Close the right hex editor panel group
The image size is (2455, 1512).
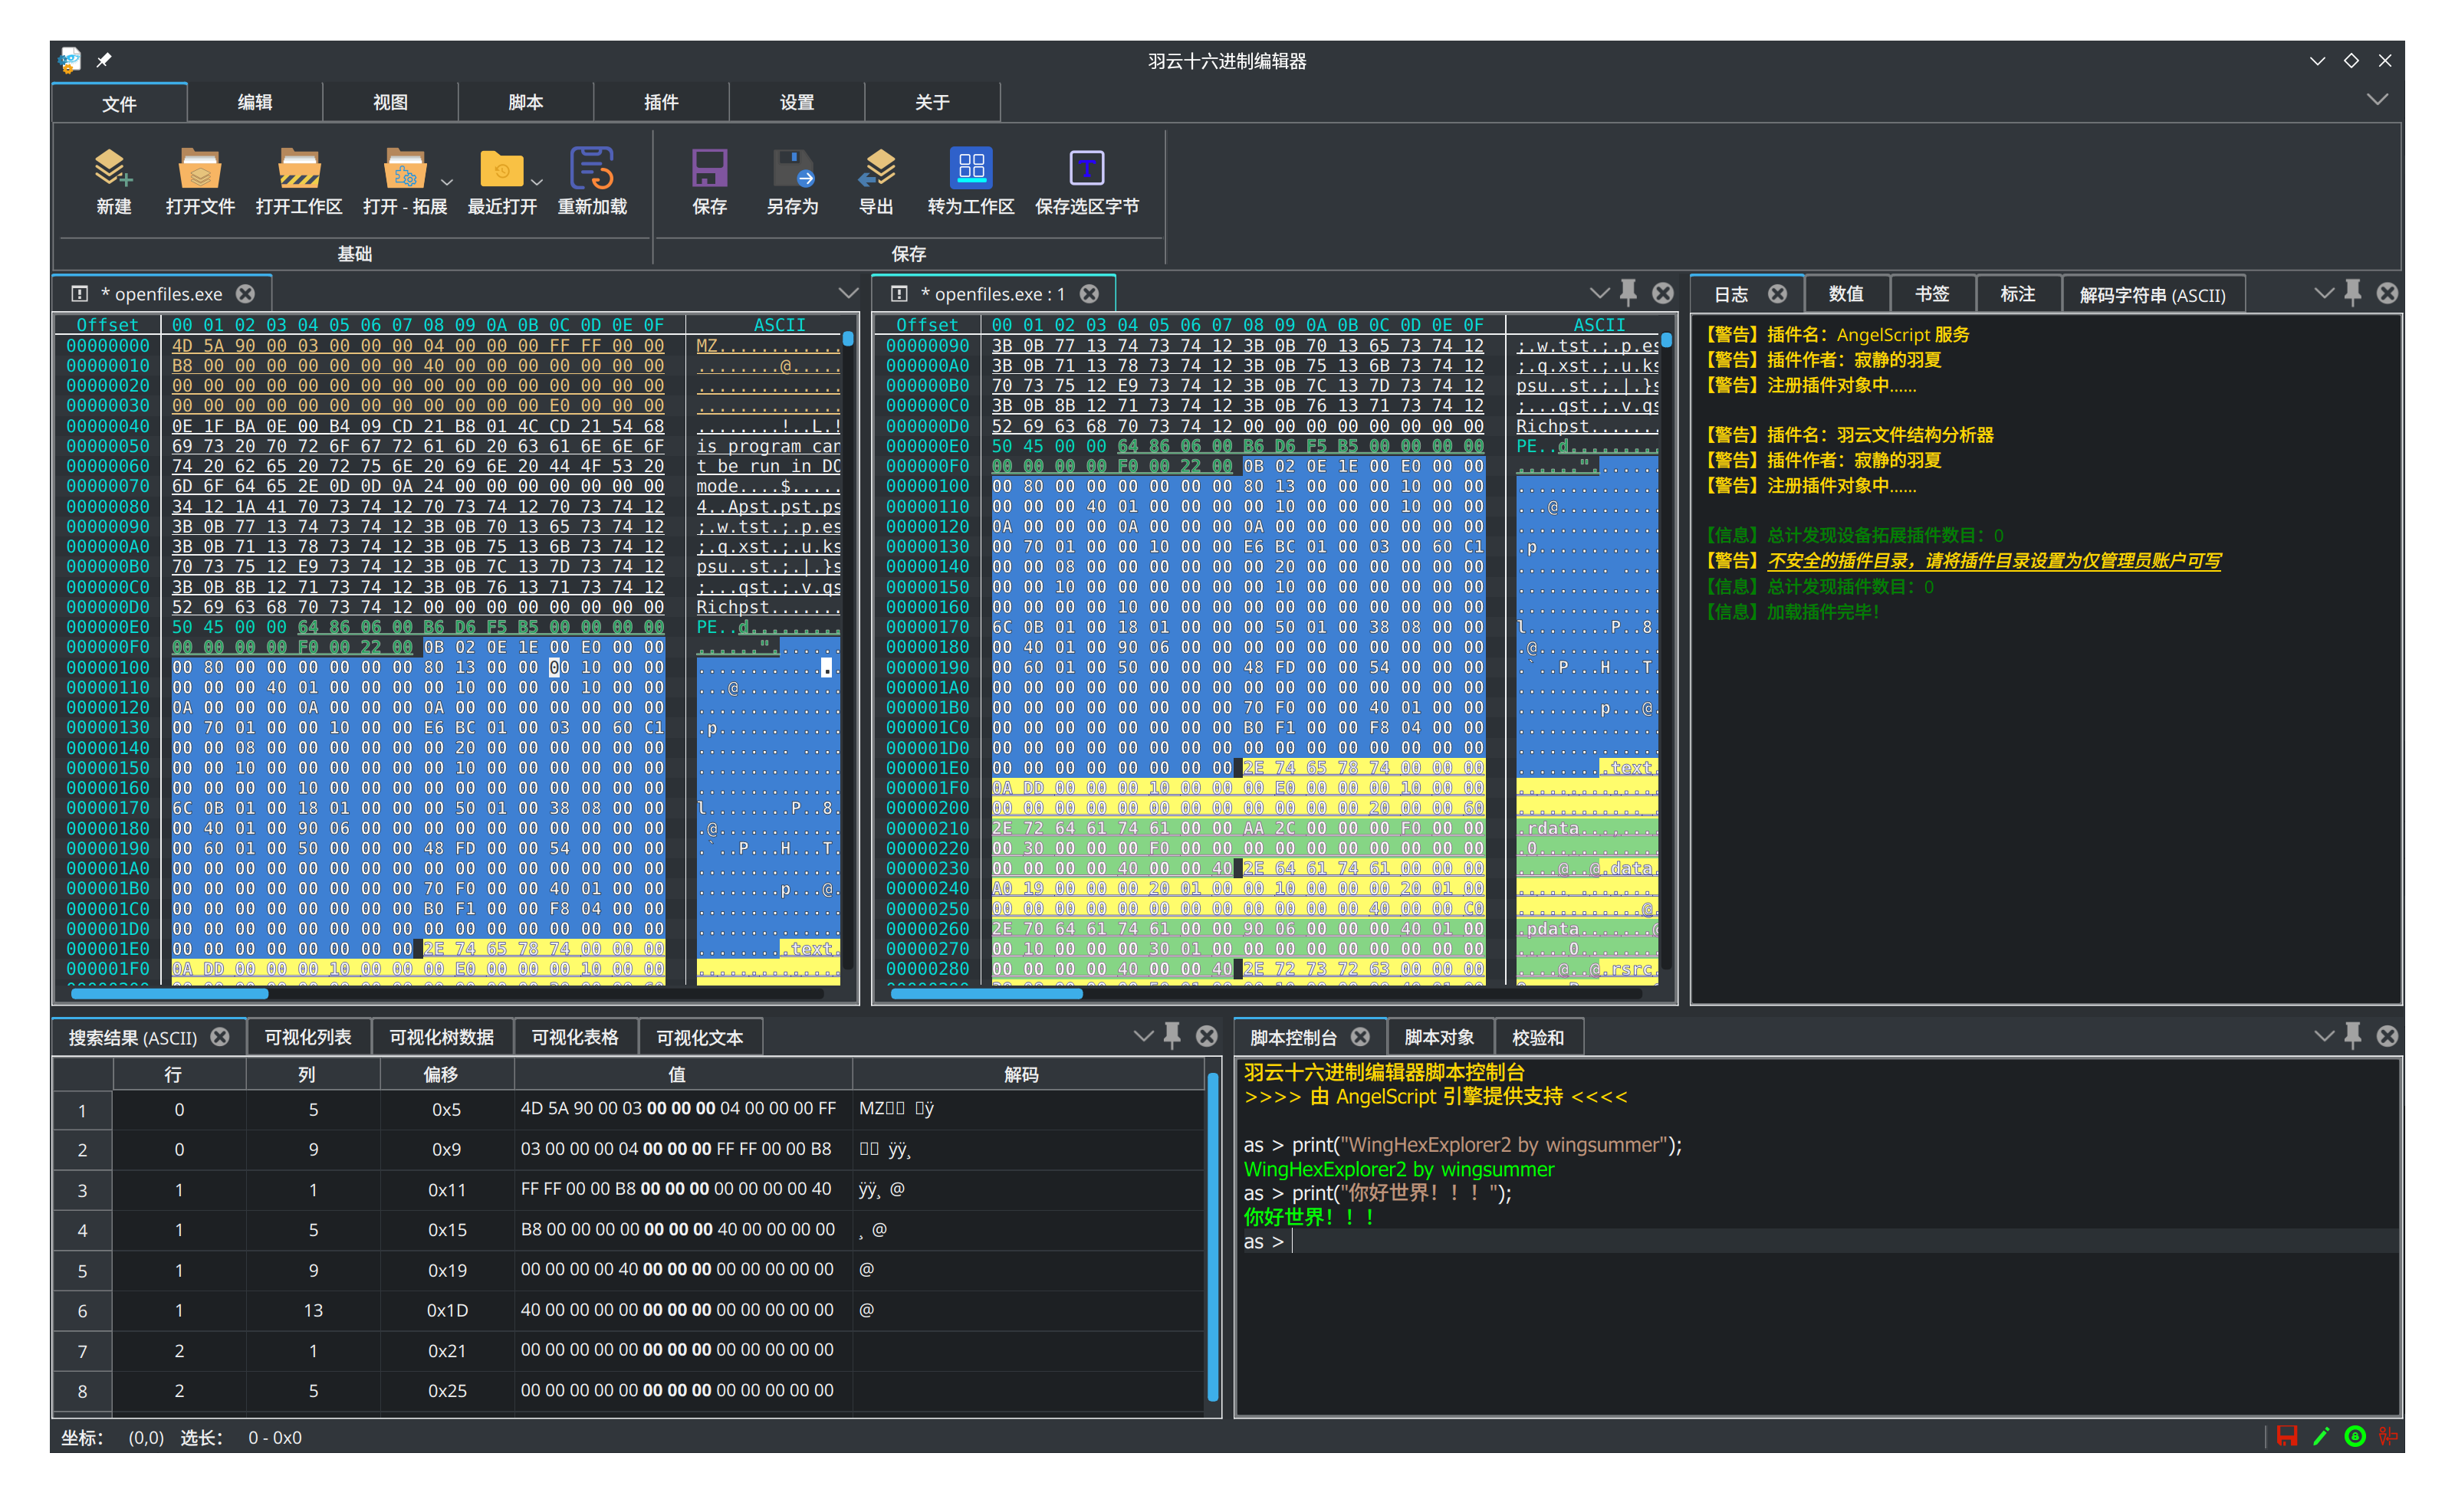click(x=1663, y=293)
